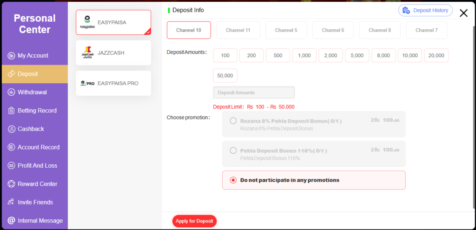Choose the 500 deposit amount
Screen dimensions: 476x230
tap(278, 56)
